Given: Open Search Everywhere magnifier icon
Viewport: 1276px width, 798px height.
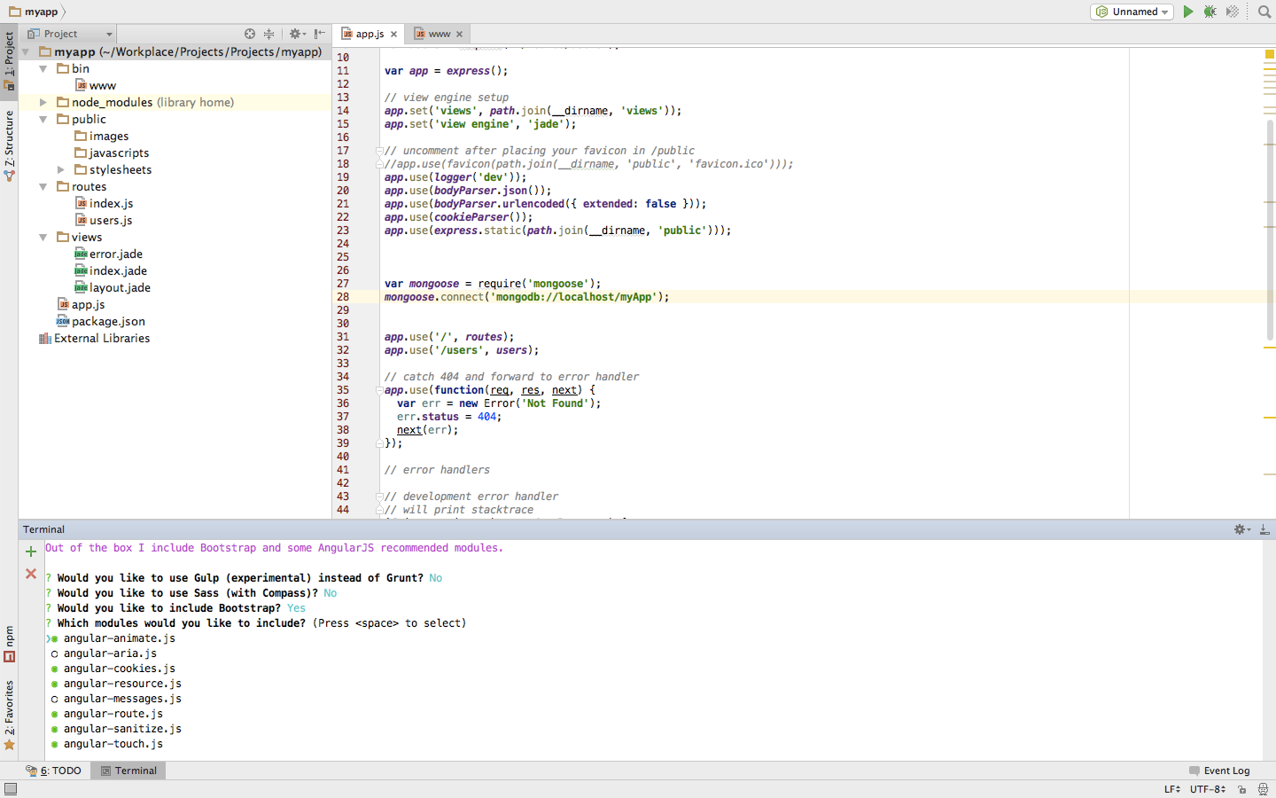Looking at the screenshot, I should point(1264,12).
